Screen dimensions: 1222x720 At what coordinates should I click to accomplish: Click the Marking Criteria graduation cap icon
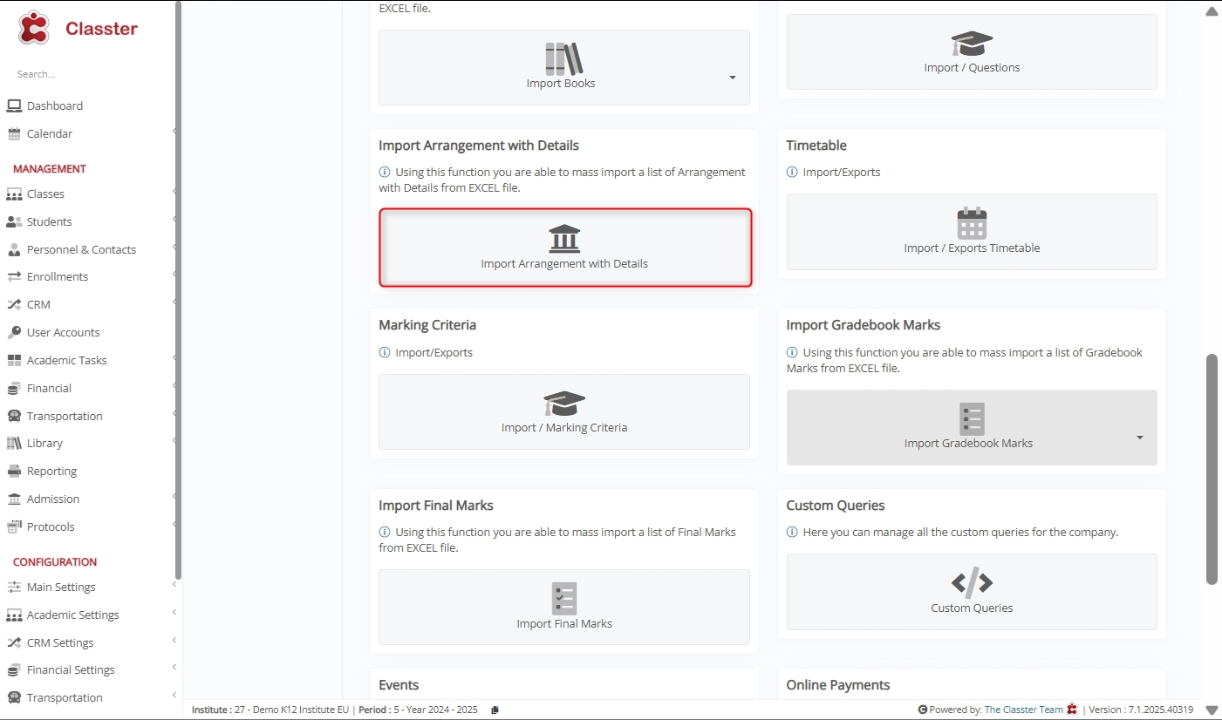pos(563,404)
